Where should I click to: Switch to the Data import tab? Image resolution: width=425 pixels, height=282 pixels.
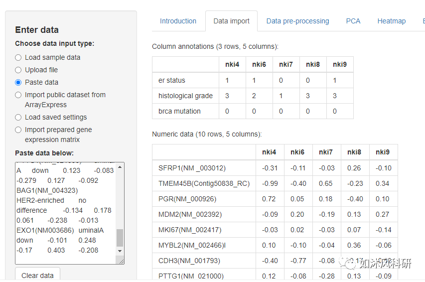tap(231, 21)
